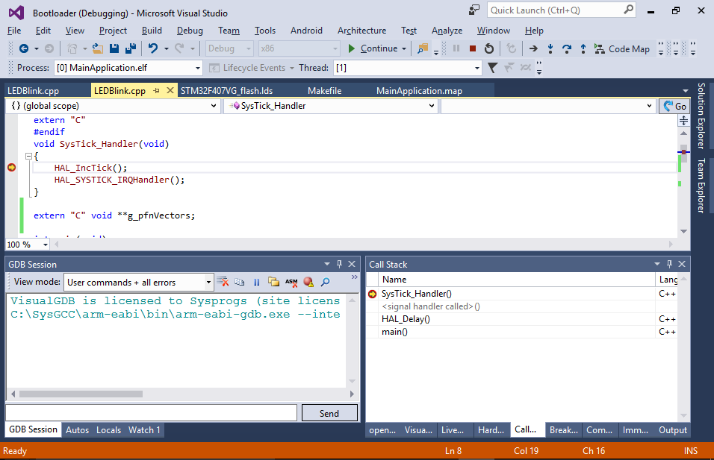
Task: Open the Debug menu
Action: [x=190, y=31]
